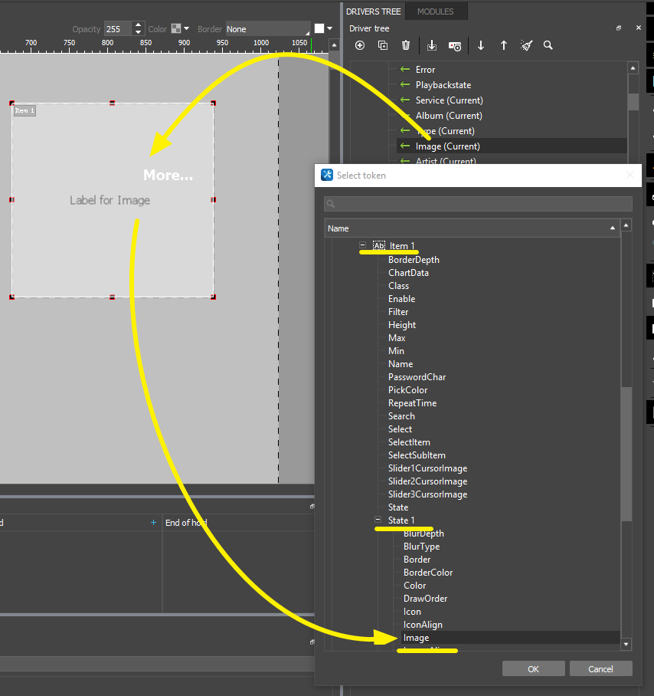The width and height of the screenshot is (654, 696).
Task: Click the white border color swatch
Action: pos(319,29)
